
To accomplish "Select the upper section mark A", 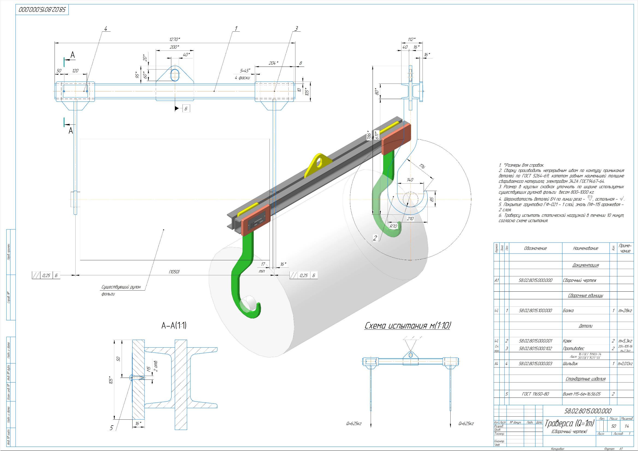I will pos(73,55).
